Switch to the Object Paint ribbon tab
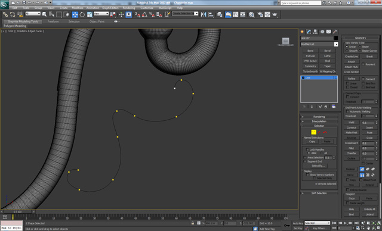The width and height of the screenshot is (382, 231). pos(97,21)
